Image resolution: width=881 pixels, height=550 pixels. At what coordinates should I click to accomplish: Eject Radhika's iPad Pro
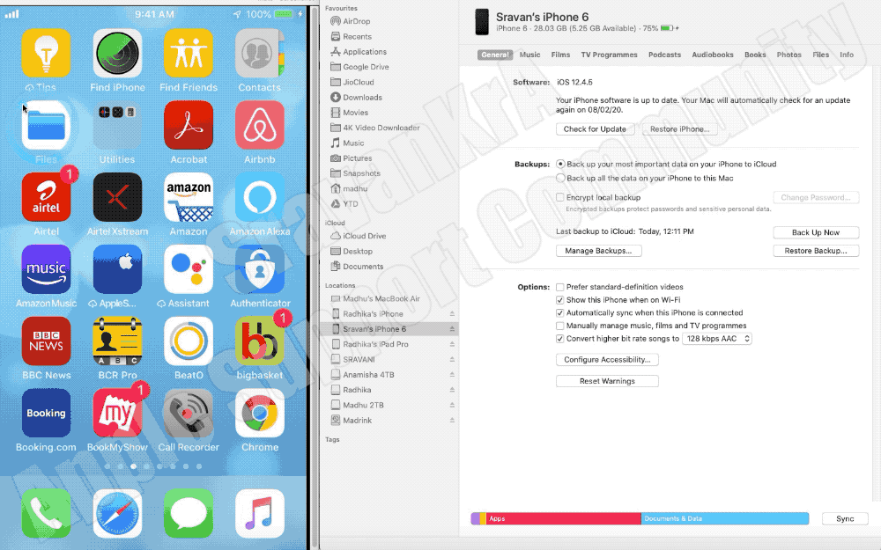pyautogui.click(x=452, y=344)
